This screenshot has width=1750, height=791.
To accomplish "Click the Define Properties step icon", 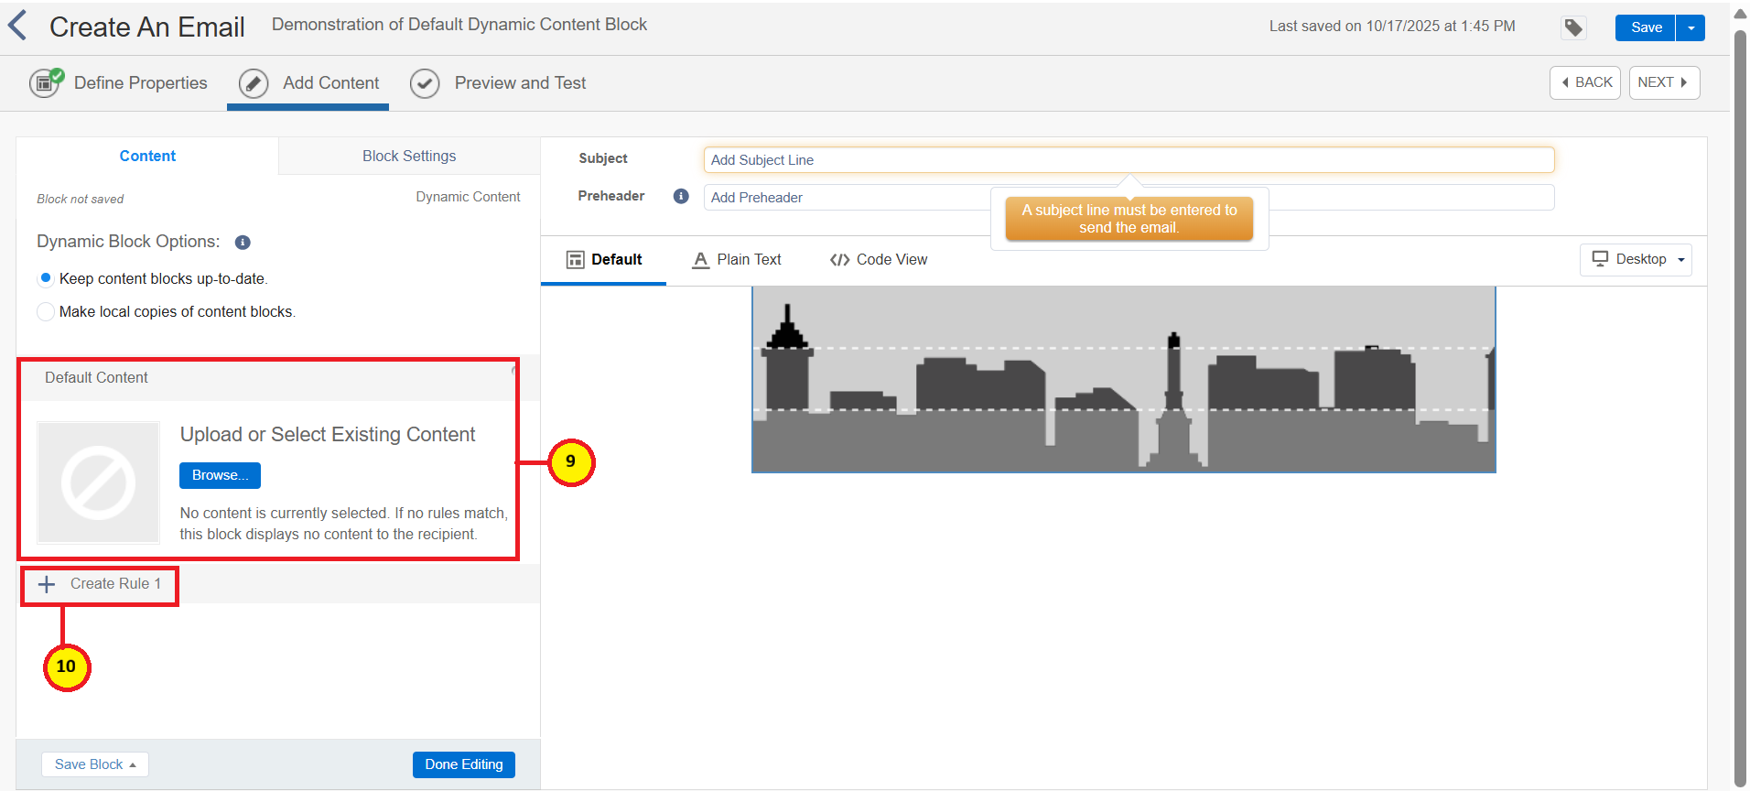I will pyautogui.click(x=45, y=83).
